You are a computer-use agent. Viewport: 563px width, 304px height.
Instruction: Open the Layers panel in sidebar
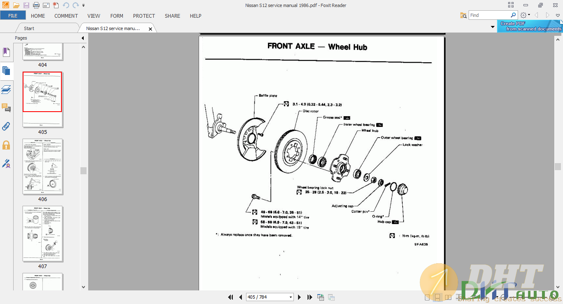(x=6, y=89)
